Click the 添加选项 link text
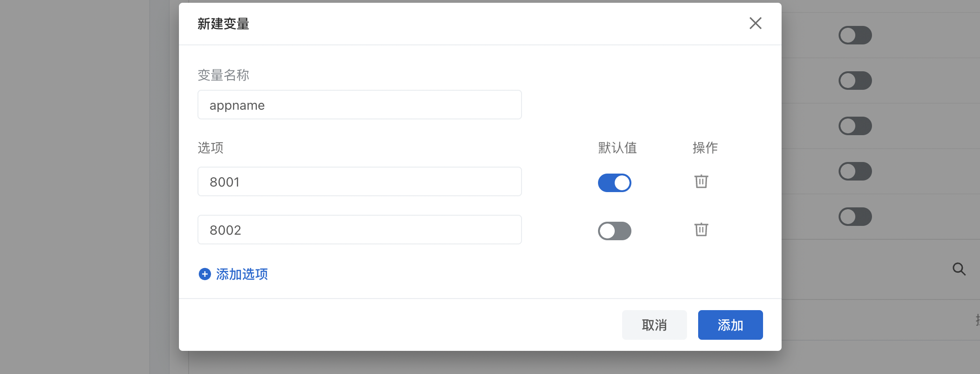 click(x=242, y=274)
